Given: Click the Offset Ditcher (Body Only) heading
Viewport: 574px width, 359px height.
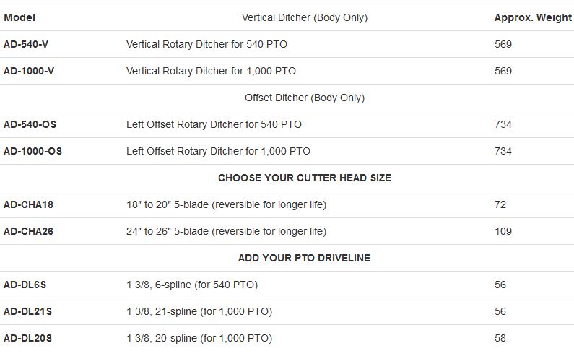Looking at the screenshot, I should (x=305, y=98).
